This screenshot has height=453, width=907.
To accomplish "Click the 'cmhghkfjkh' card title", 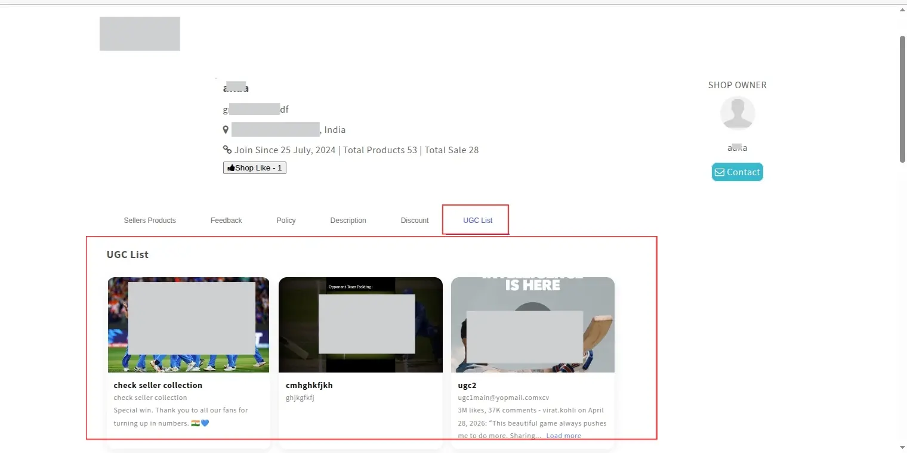I will [309, 385].
